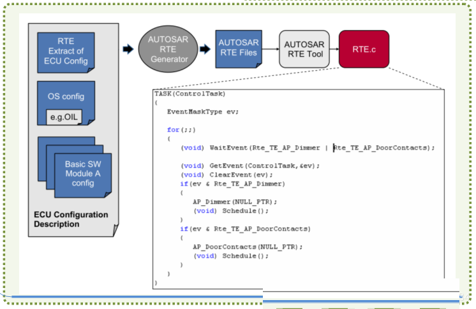This screenshot has width=476, height=309.
Task: Click the e.g.OIL label box
Action: pyautogui.click(x=64, y=117)
